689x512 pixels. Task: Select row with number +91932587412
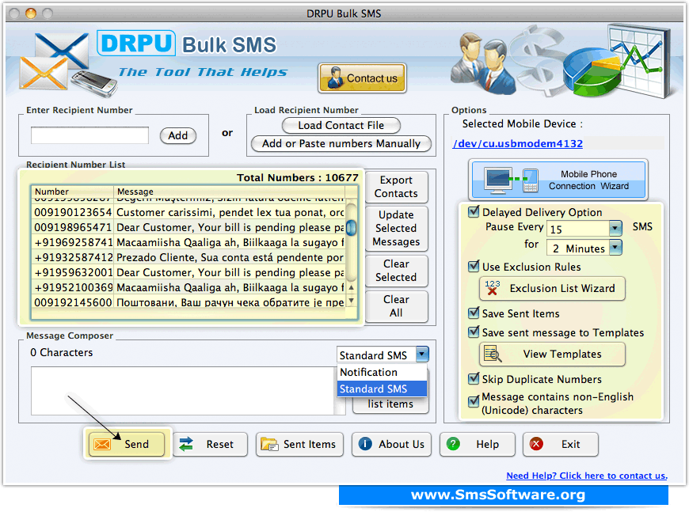coord(189,257)
